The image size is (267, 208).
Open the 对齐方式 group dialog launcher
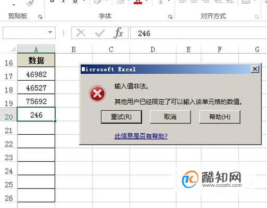pyautogui.click(x=256, y=17)
